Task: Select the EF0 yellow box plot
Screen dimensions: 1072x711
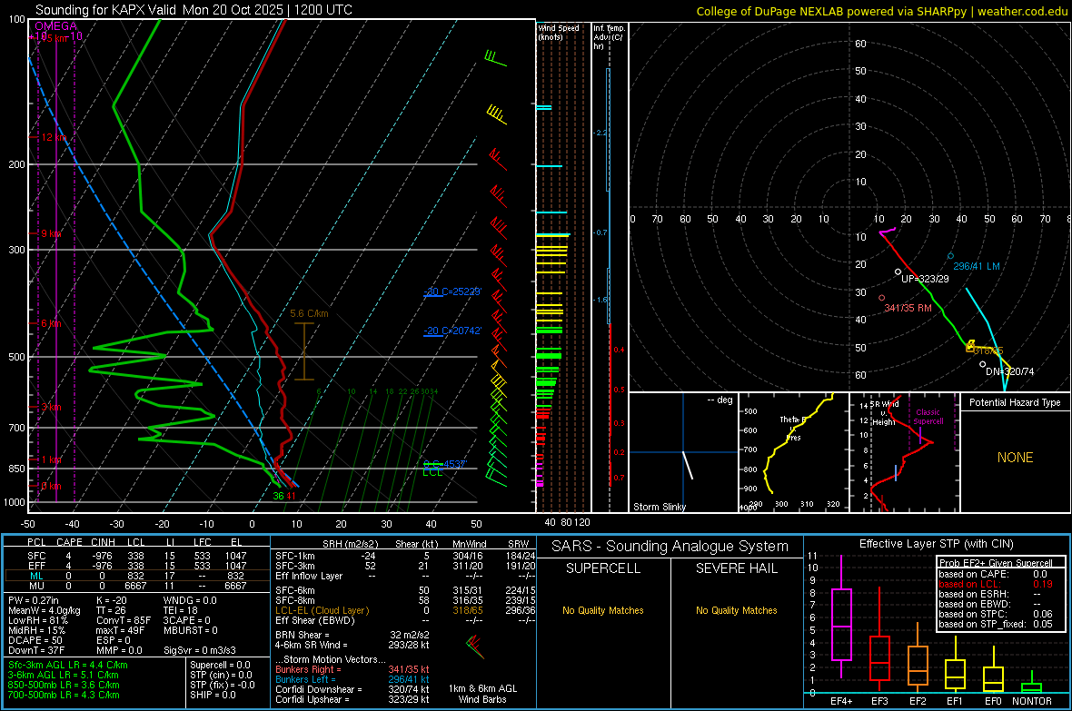Action: click(993, 671)
